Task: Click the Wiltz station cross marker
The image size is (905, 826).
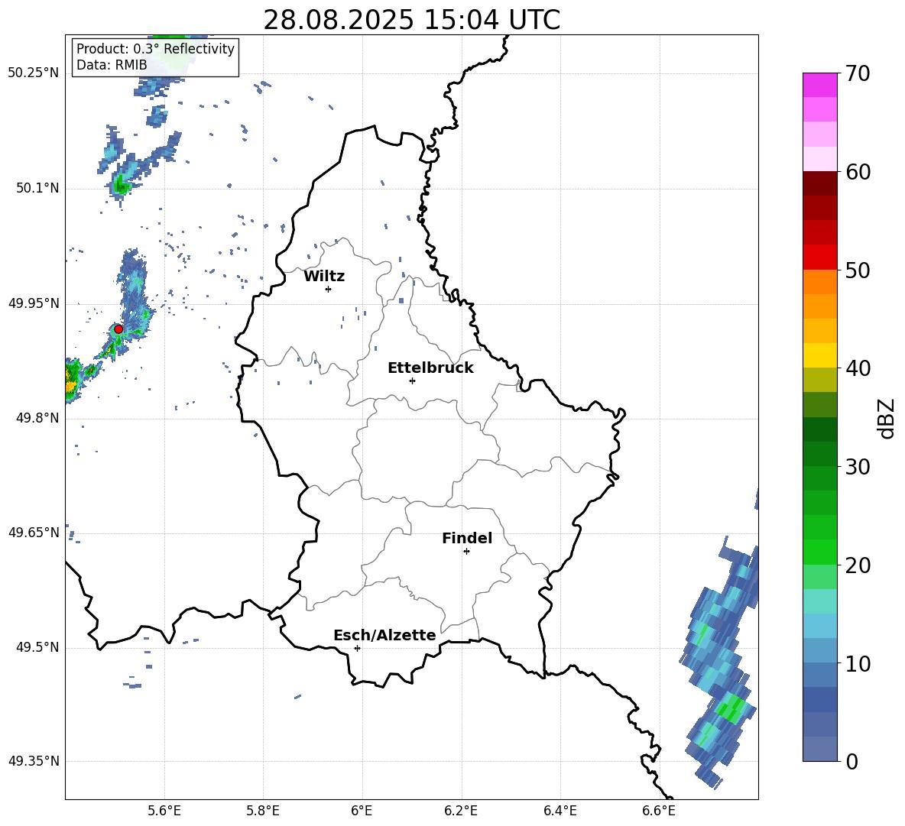Action: [329, 289]
